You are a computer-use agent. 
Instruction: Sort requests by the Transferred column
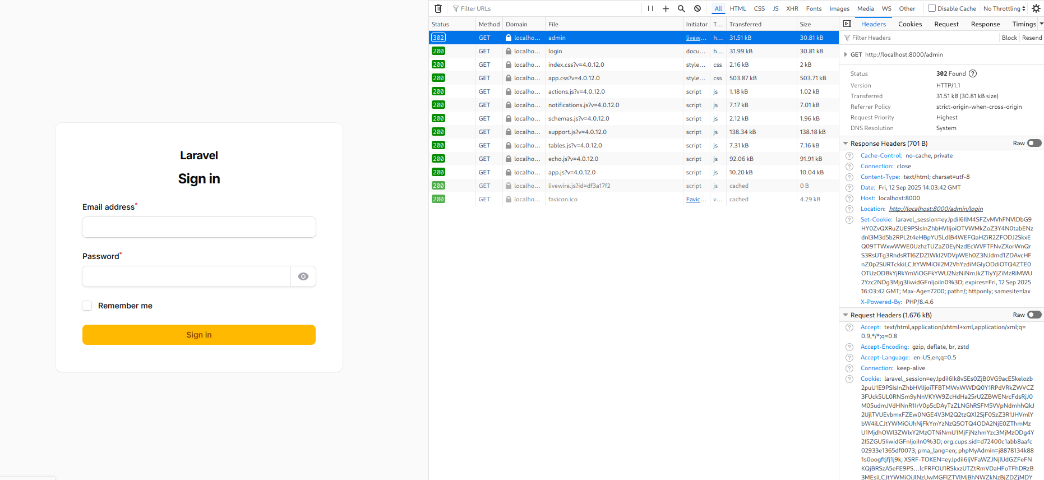point(761,24)
